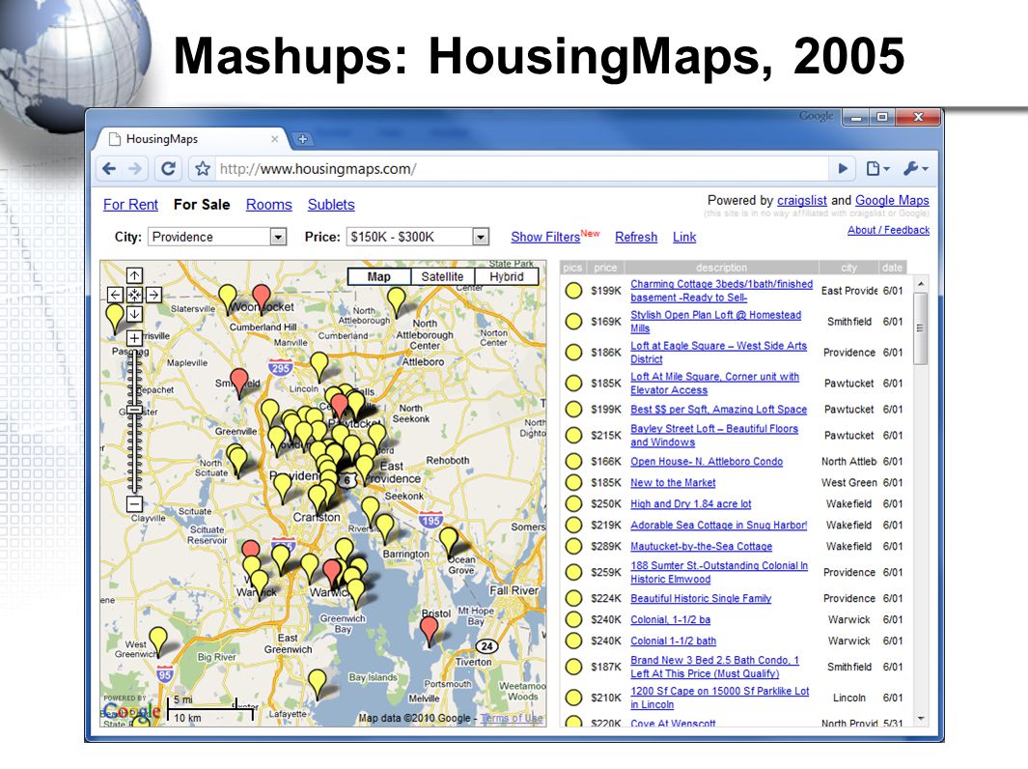The width and height of the screenshot is (1028, 769).
Task: Pan the map up with the arrow
Action: [134, 275]
